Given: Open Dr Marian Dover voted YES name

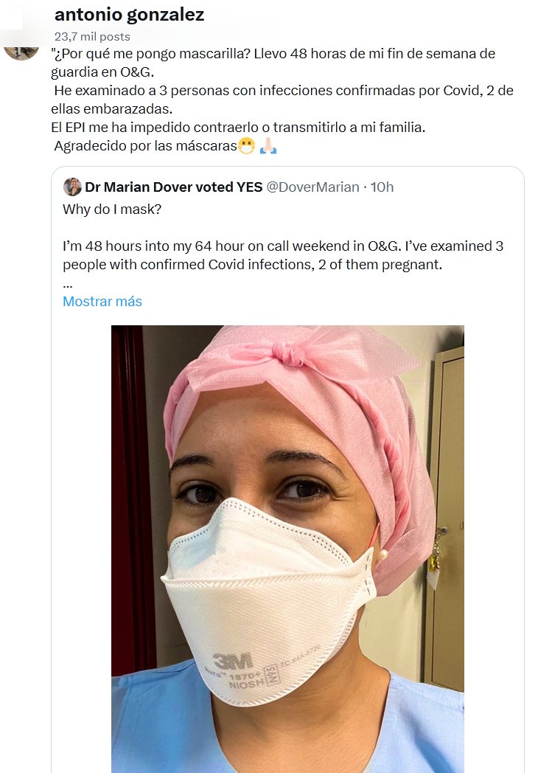Looking at the screenshot, I should (x=173, y=187).
